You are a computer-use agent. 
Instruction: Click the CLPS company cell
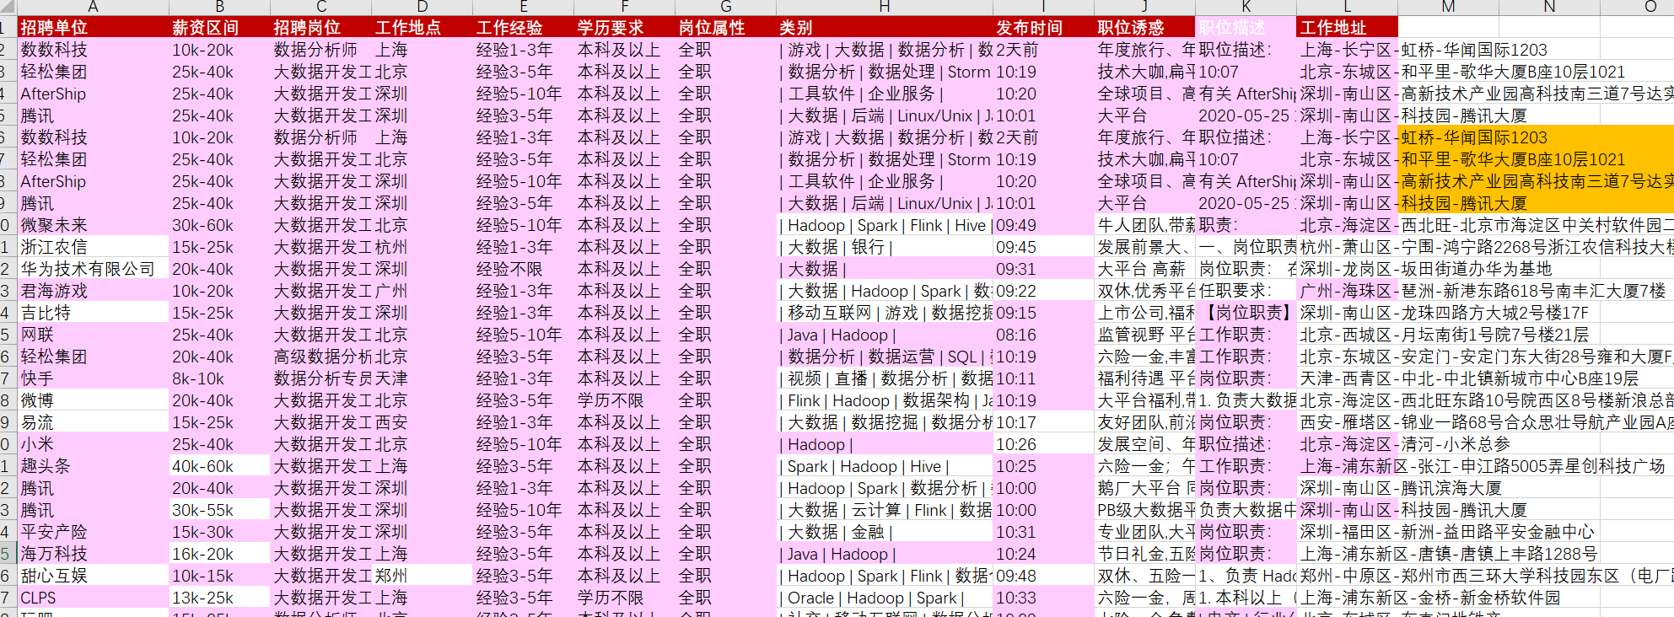pos(93,598)
